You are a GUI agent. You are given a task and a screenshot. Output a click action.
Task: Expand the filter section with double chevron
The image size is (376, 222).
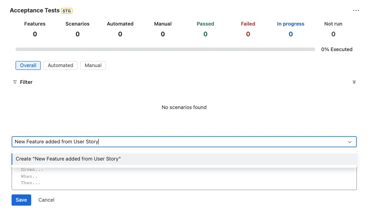(354, 82)
